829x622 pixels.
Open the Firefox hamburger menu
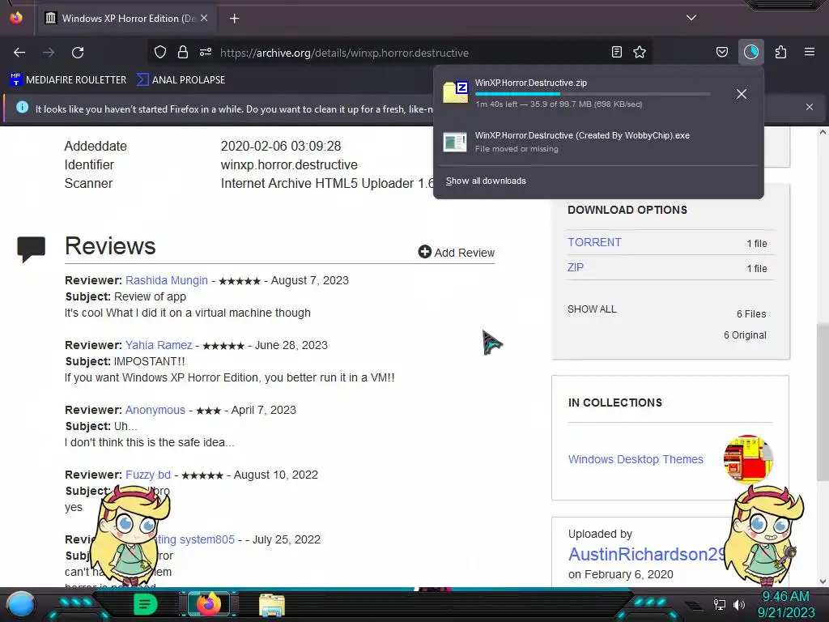click(810, 52)
